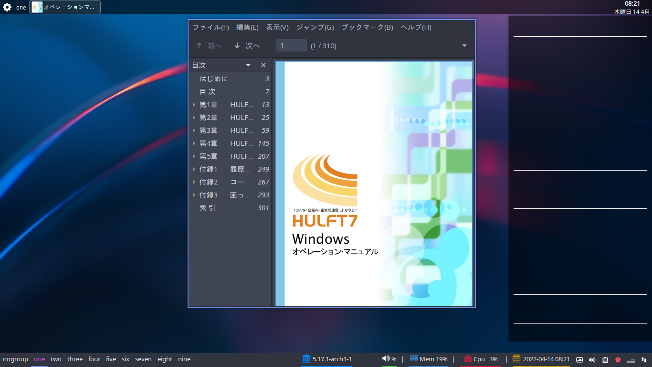The height and width of the screenshot is (367, 652).
Task: Expand the 第1章 tree entry
Action: click(x=194, y=105)
